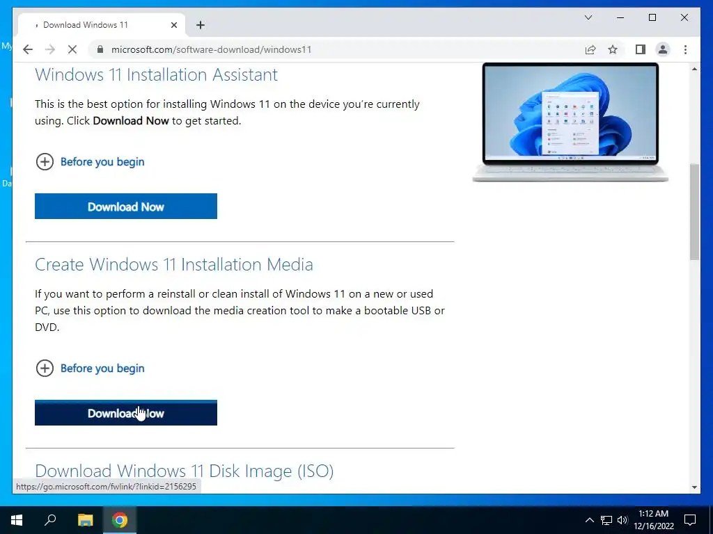This screenshot has height=534, width=713.
Task: Open taskbar search
Action: [x=50, y=520]
